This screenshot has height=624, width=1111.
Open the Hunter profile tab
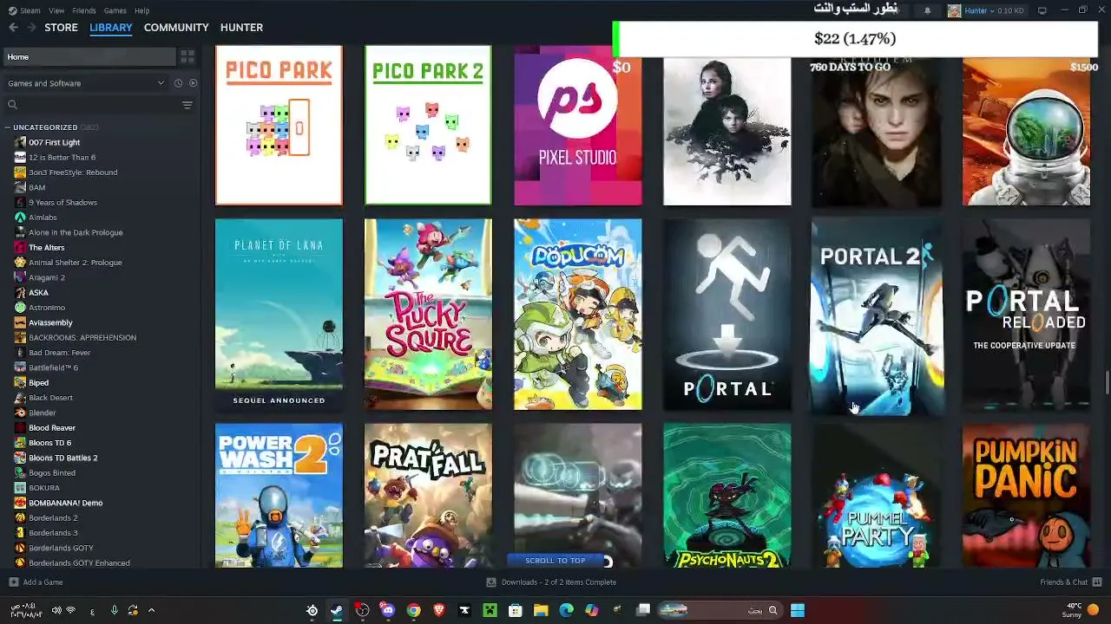[x=241, y=28]
